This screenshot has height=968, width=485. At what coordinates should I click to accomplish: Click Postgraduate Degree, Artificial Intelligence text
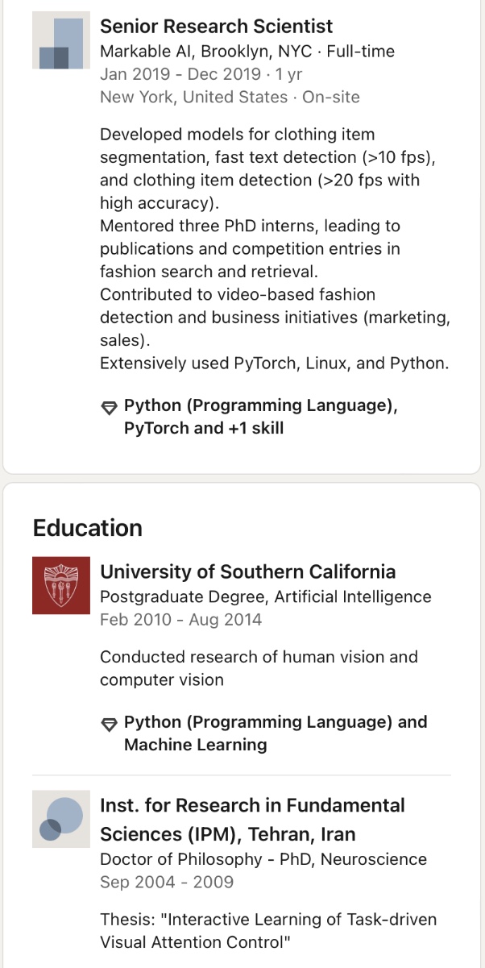(x=265, y=597)
